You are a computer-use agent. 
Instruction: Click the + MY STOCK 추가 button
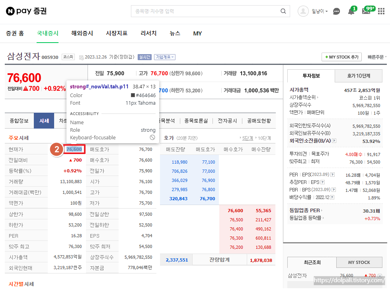(x=341, y=57)
